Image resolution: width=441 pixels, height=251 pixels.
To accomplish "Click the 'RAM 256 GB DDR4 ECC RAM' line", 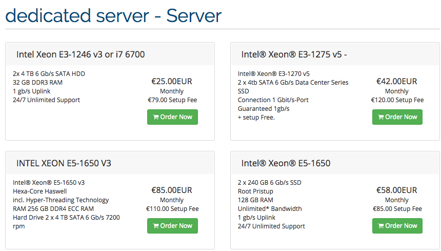I will (53, 209).
